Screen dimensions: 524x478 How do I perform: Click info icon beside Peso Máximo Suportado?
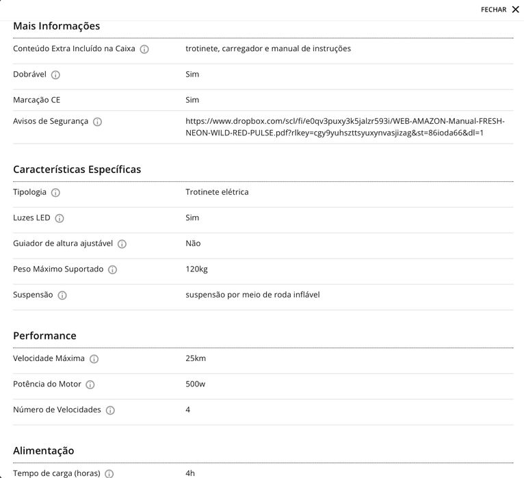(112, 270)
